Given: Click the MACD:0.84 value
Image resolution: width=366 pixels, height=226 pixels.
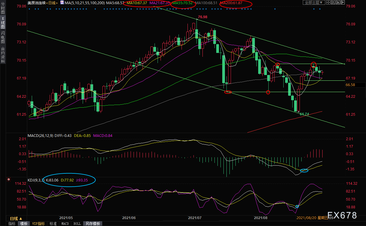Looking at the screenshot, I should click(103, 136).
